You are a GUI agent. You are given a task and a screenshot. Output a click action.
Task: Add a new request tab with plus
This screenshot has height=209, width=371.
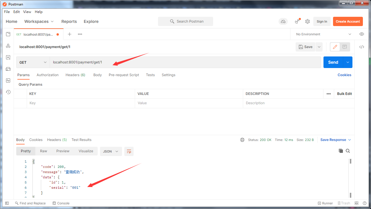[x=70, y=34]
